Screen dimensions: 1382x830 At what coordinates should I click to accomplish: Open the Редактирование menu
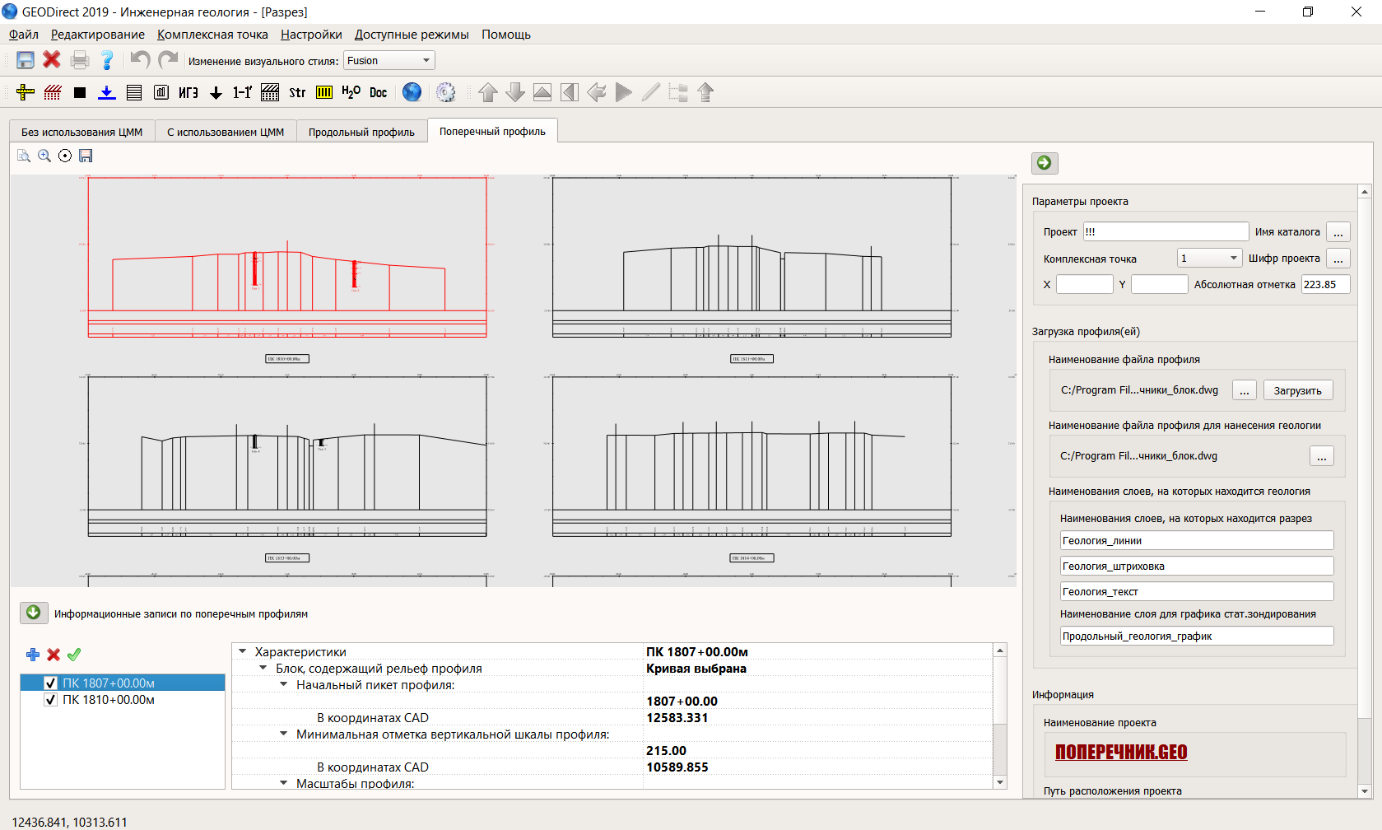click(x=98, y=35)
